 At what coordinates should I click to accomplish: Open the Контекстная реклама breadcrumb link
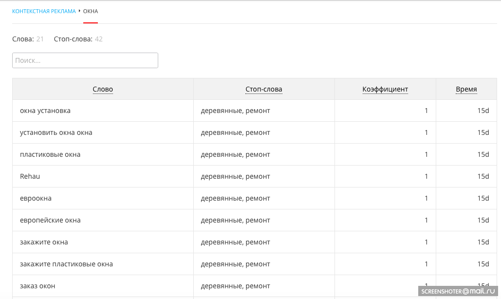(44, 11)
